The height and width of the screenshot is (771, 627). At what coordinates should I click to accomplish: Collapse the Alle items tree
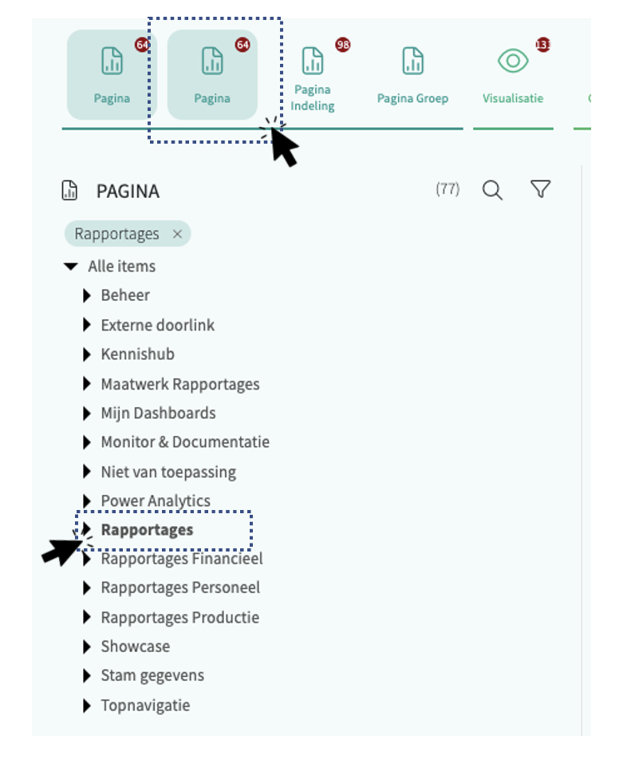[71, 267]
